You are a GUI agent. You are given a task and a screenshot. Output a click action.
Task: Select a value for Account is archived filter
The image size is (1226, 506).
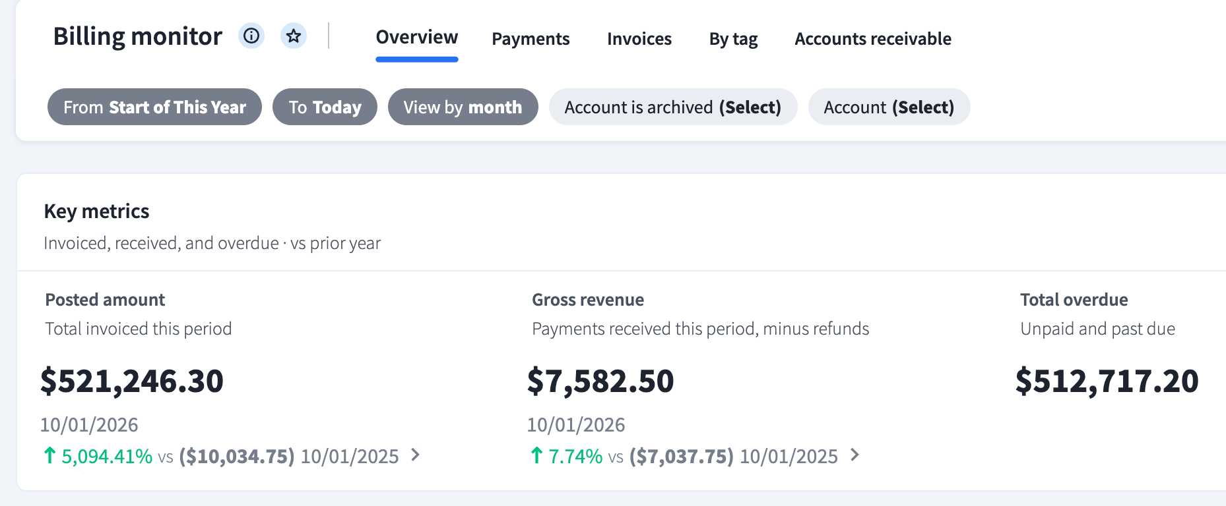pyautogui.click(x=673, y=107)
